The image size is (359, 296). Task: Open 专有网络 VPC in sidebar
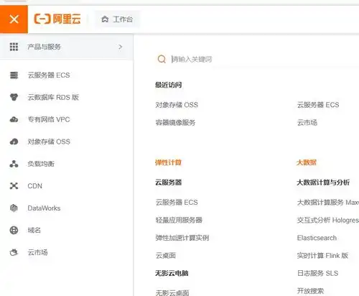coord(49,119)
